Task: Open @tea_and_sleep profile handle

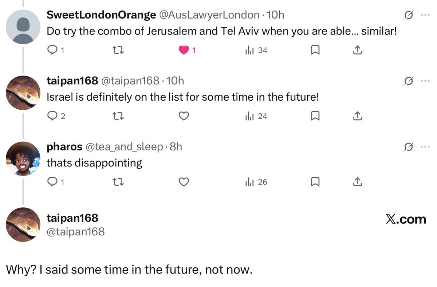Action: pos(124,146)
